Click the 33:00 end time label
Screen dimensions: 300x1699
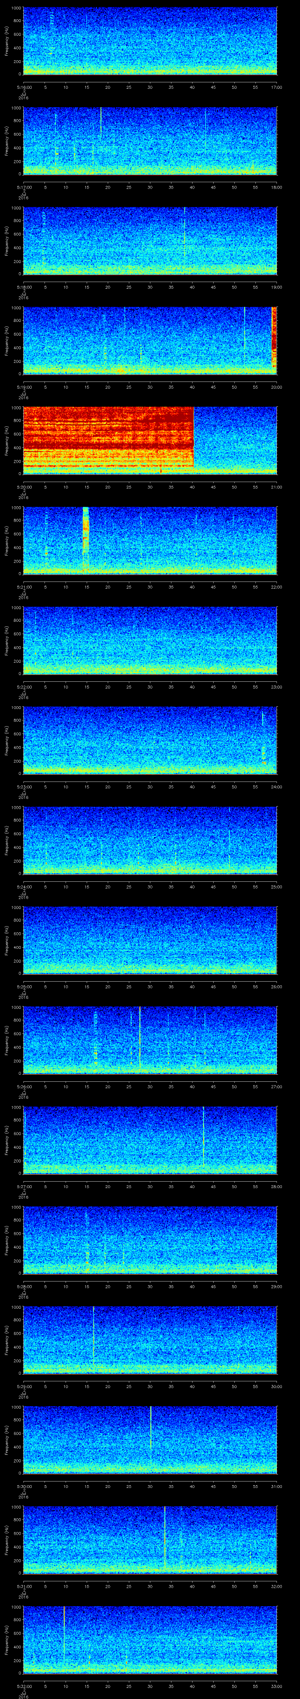click(x=276, y=1686)
